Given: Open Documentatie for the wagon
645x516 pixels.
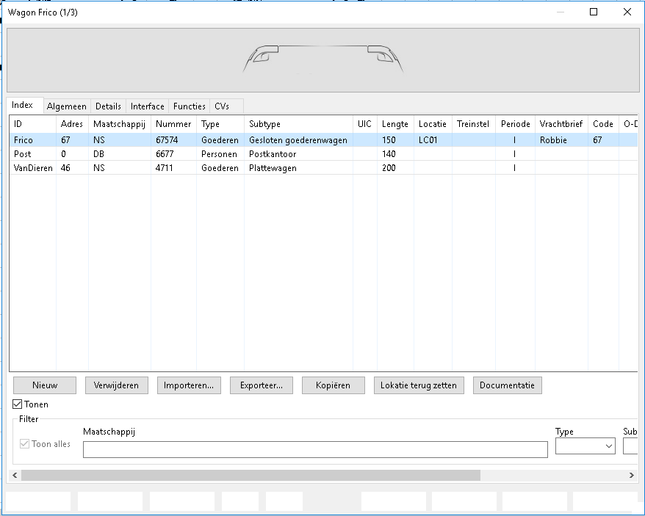Looking at the screenshot, I should (508, 385).
